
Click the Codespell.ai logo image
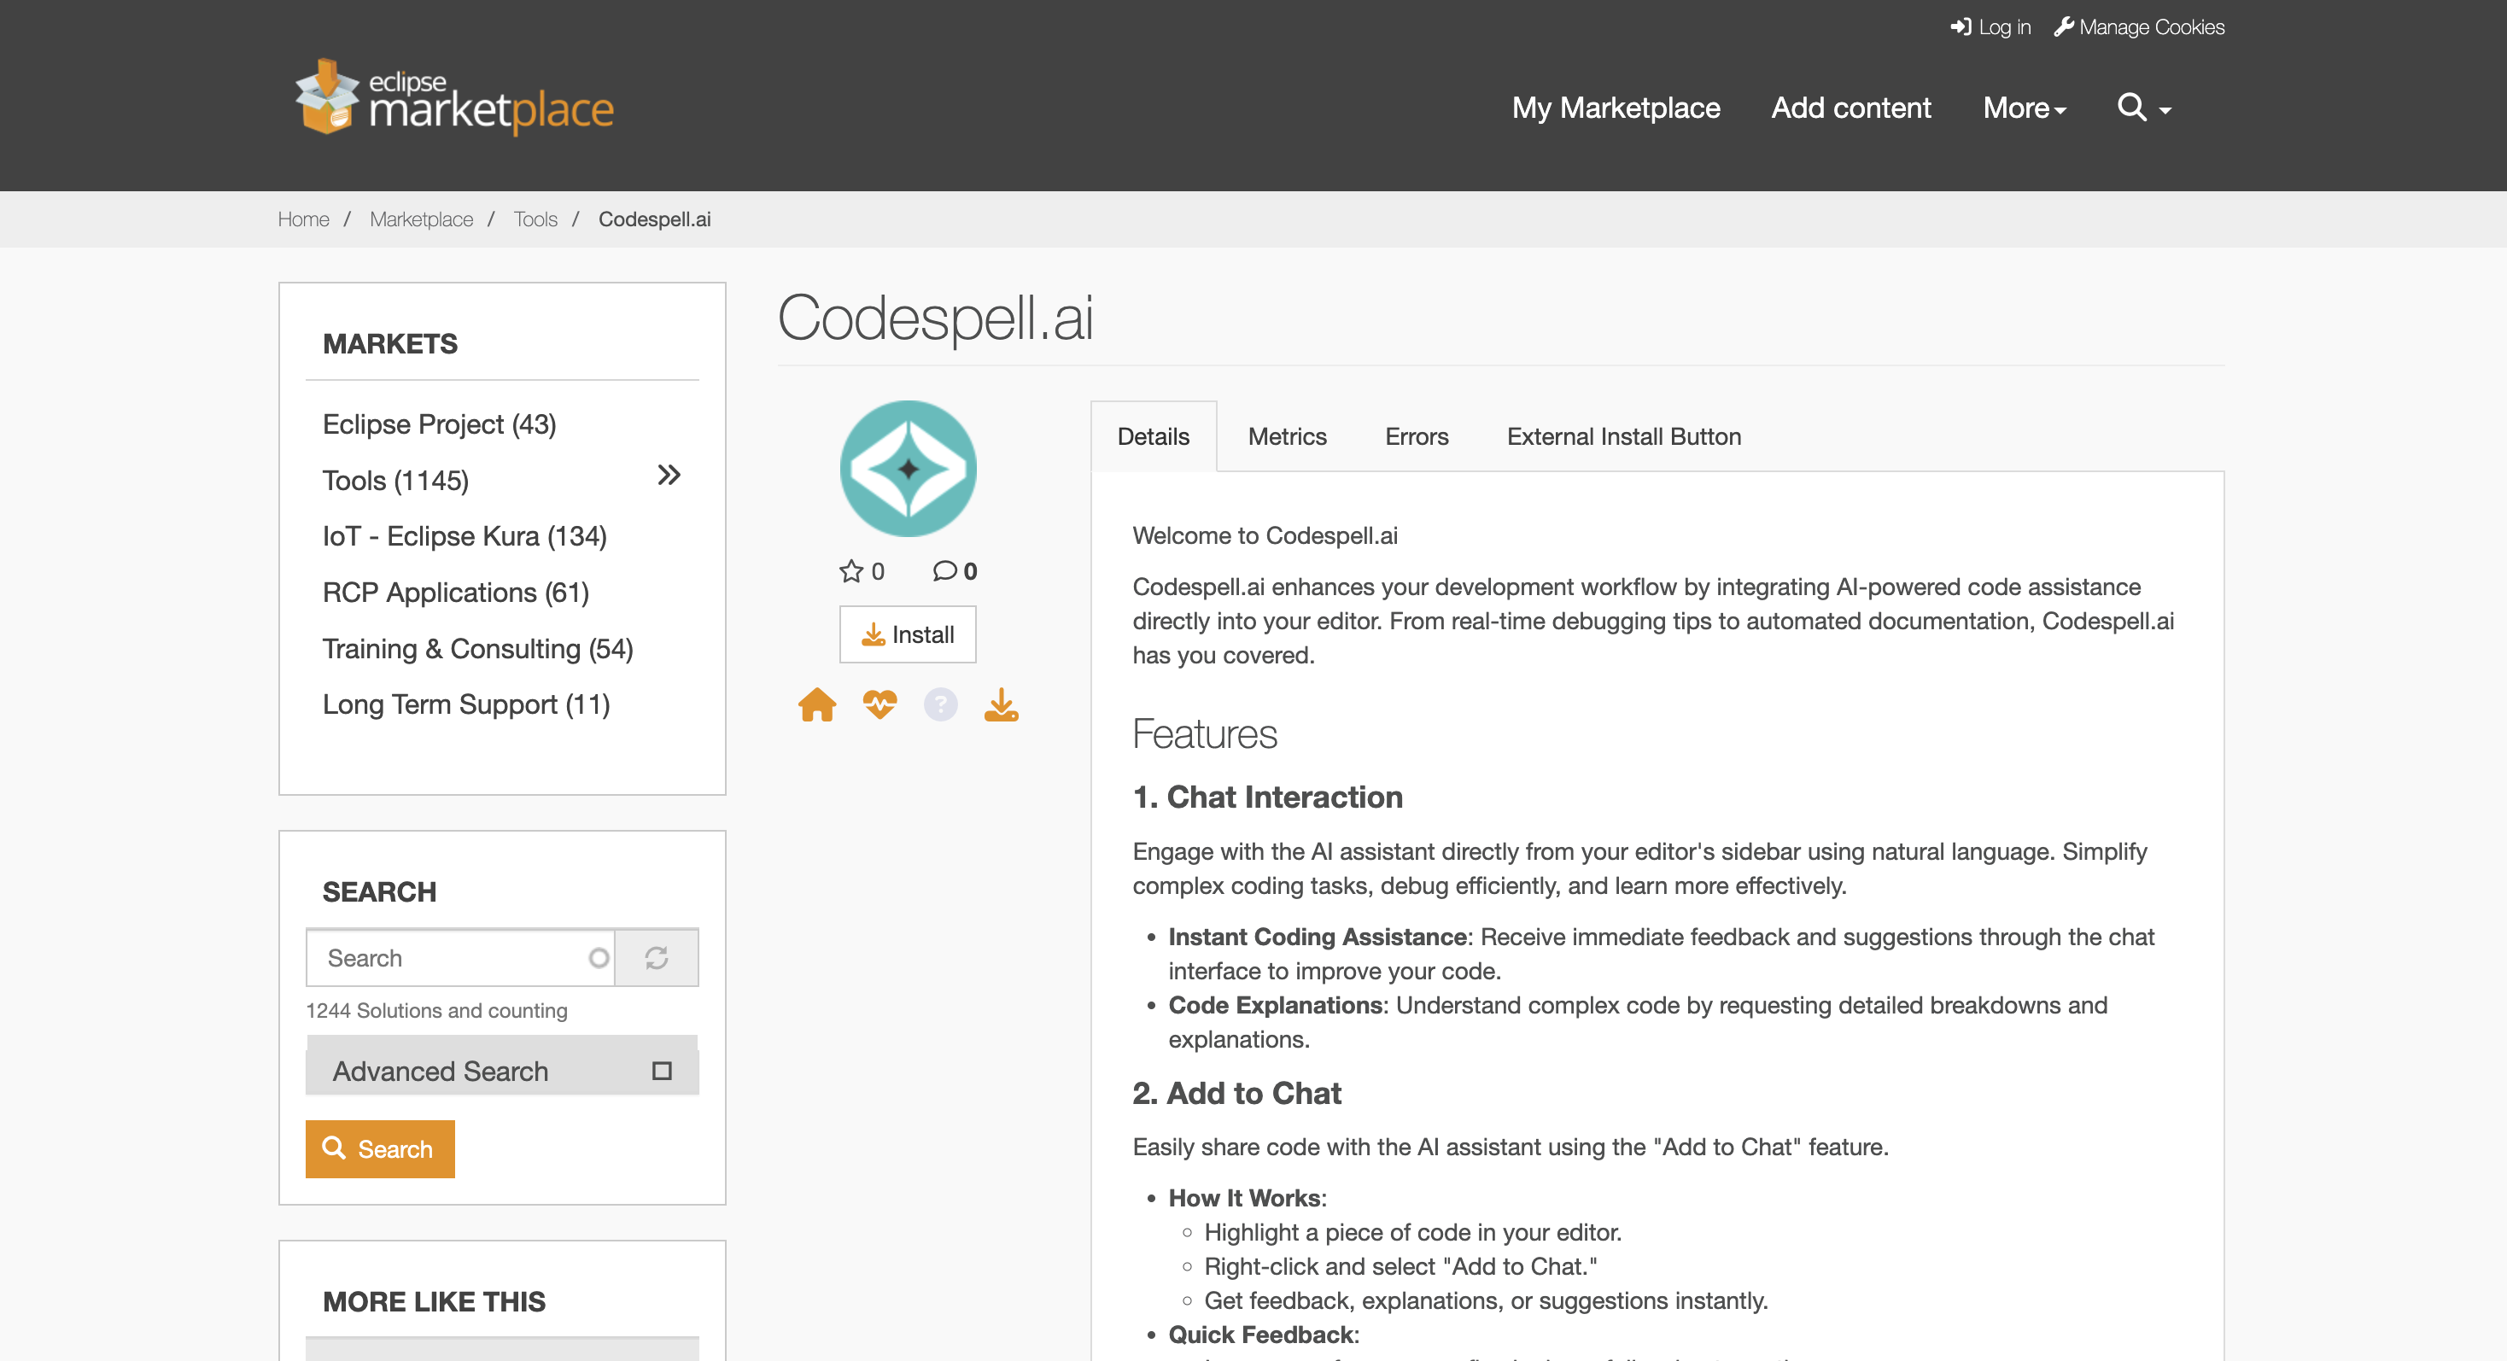pyautogui.click(x=908, y=469)
